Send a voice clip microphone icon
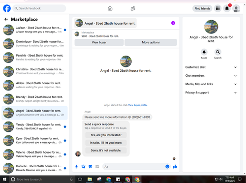 pyautogui.click(x=76, y=167)
